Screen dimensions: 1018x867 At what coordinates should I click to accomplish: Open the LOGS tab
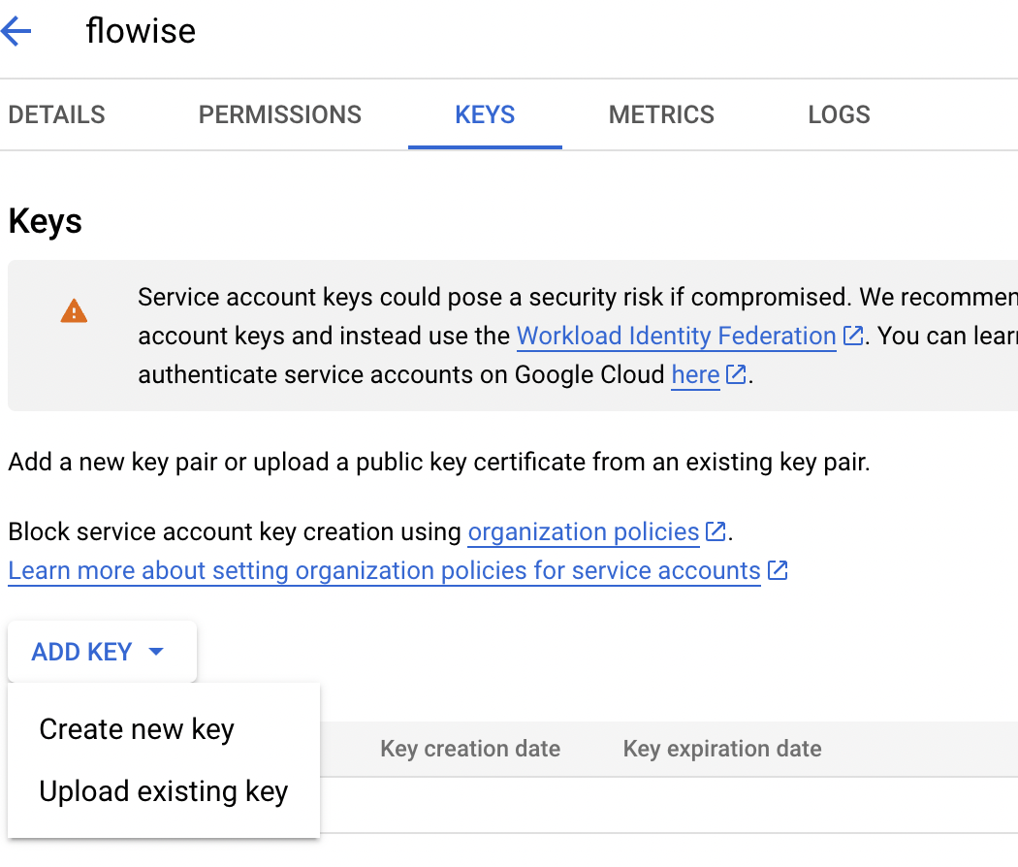(839, 114)
